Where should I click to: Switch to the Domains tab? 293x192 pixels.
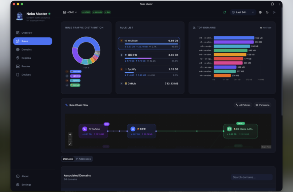coord(68,159)
